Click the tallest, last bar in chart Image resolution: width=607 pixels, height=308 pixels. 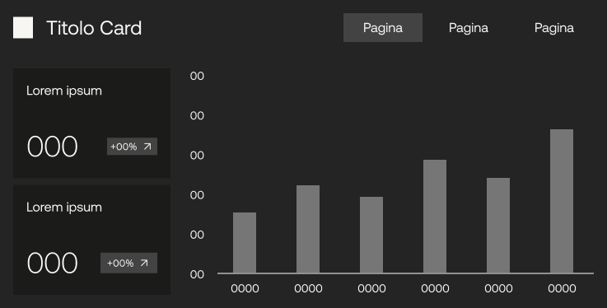pos(562,201)
